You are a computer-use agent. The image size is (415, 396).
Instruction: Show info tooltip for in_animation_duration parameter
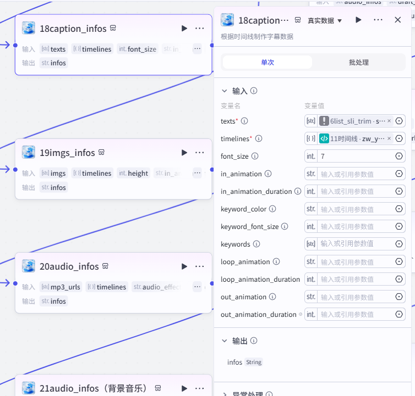click(298, 191)
